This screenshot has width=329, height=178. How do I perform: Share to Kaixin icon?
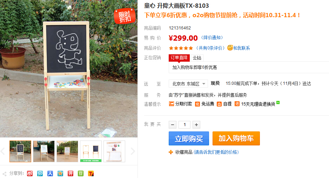[70, 173]
